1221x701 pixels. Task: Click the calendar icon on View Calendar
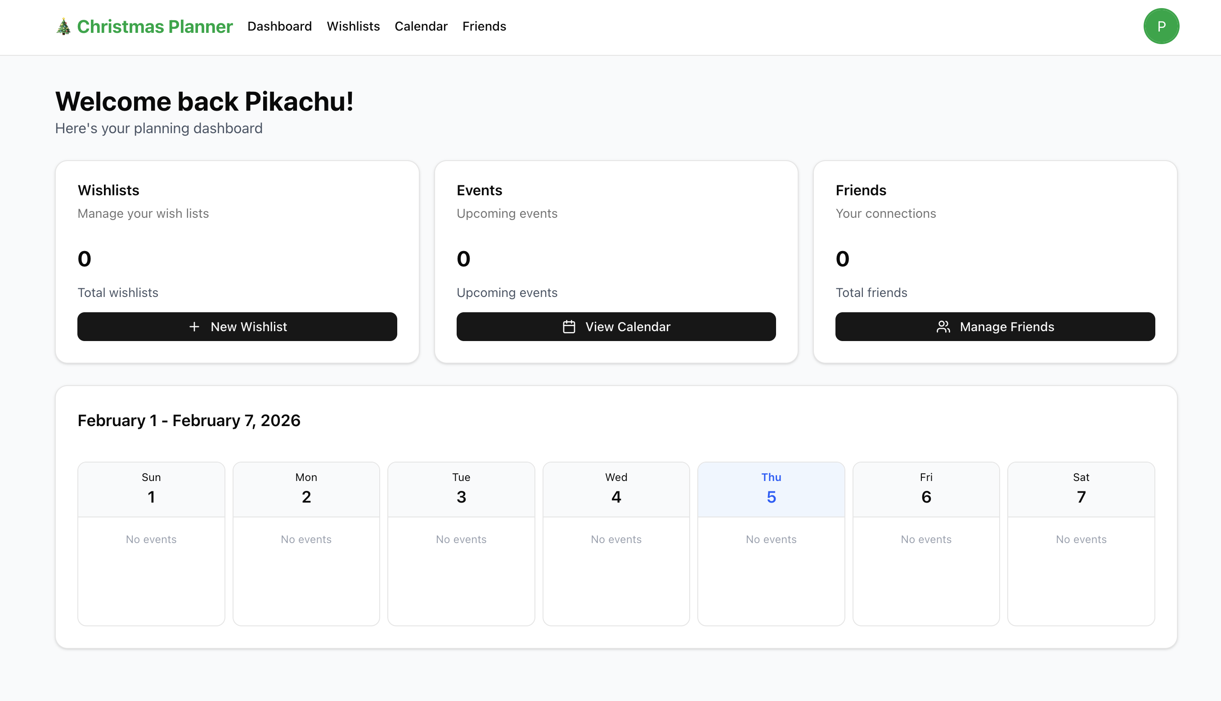568,327
